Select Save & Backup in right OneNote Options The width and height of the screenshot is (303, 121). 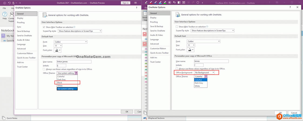159,26
